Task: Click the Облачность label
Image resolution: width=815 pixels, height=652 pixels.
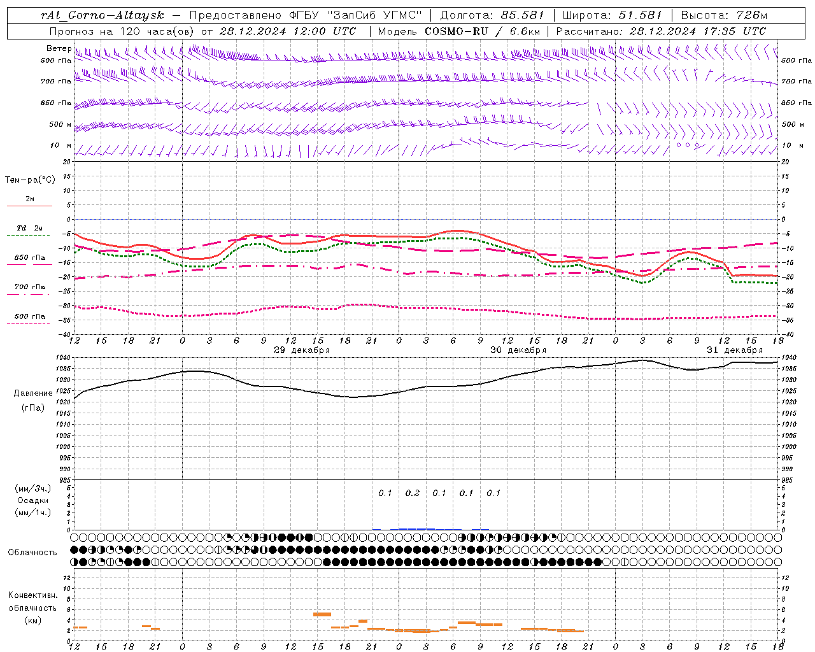Action: click(x=32, y=552)
